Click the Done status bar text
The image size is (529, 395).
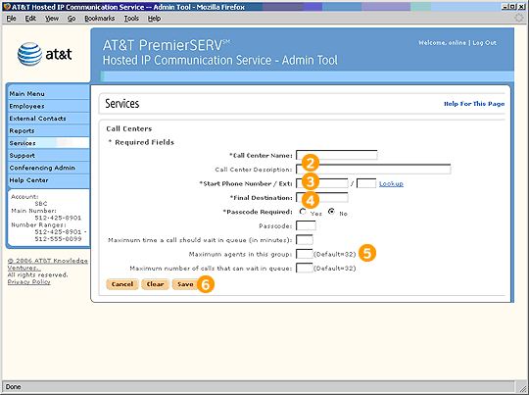(13, 387)
